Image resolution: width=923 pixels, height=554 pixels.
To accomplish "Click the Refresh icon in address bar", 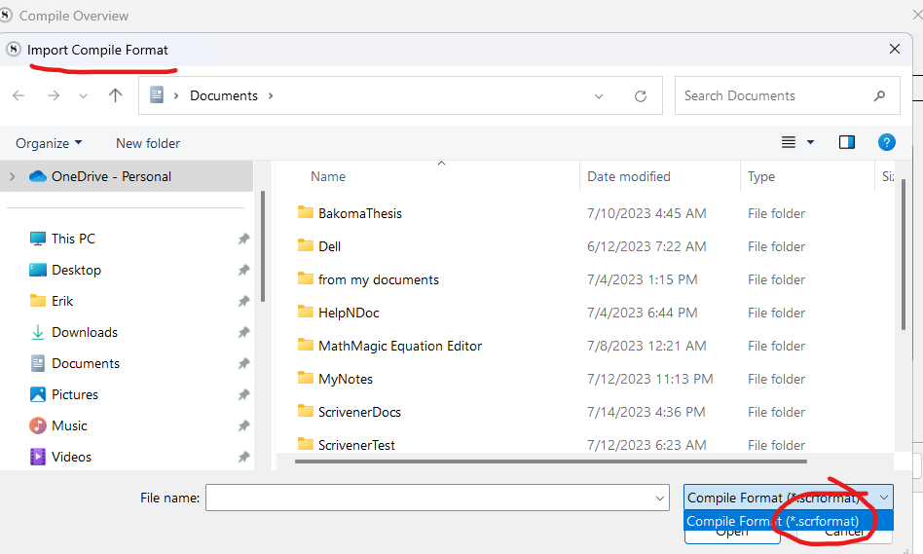I will 640,96.
